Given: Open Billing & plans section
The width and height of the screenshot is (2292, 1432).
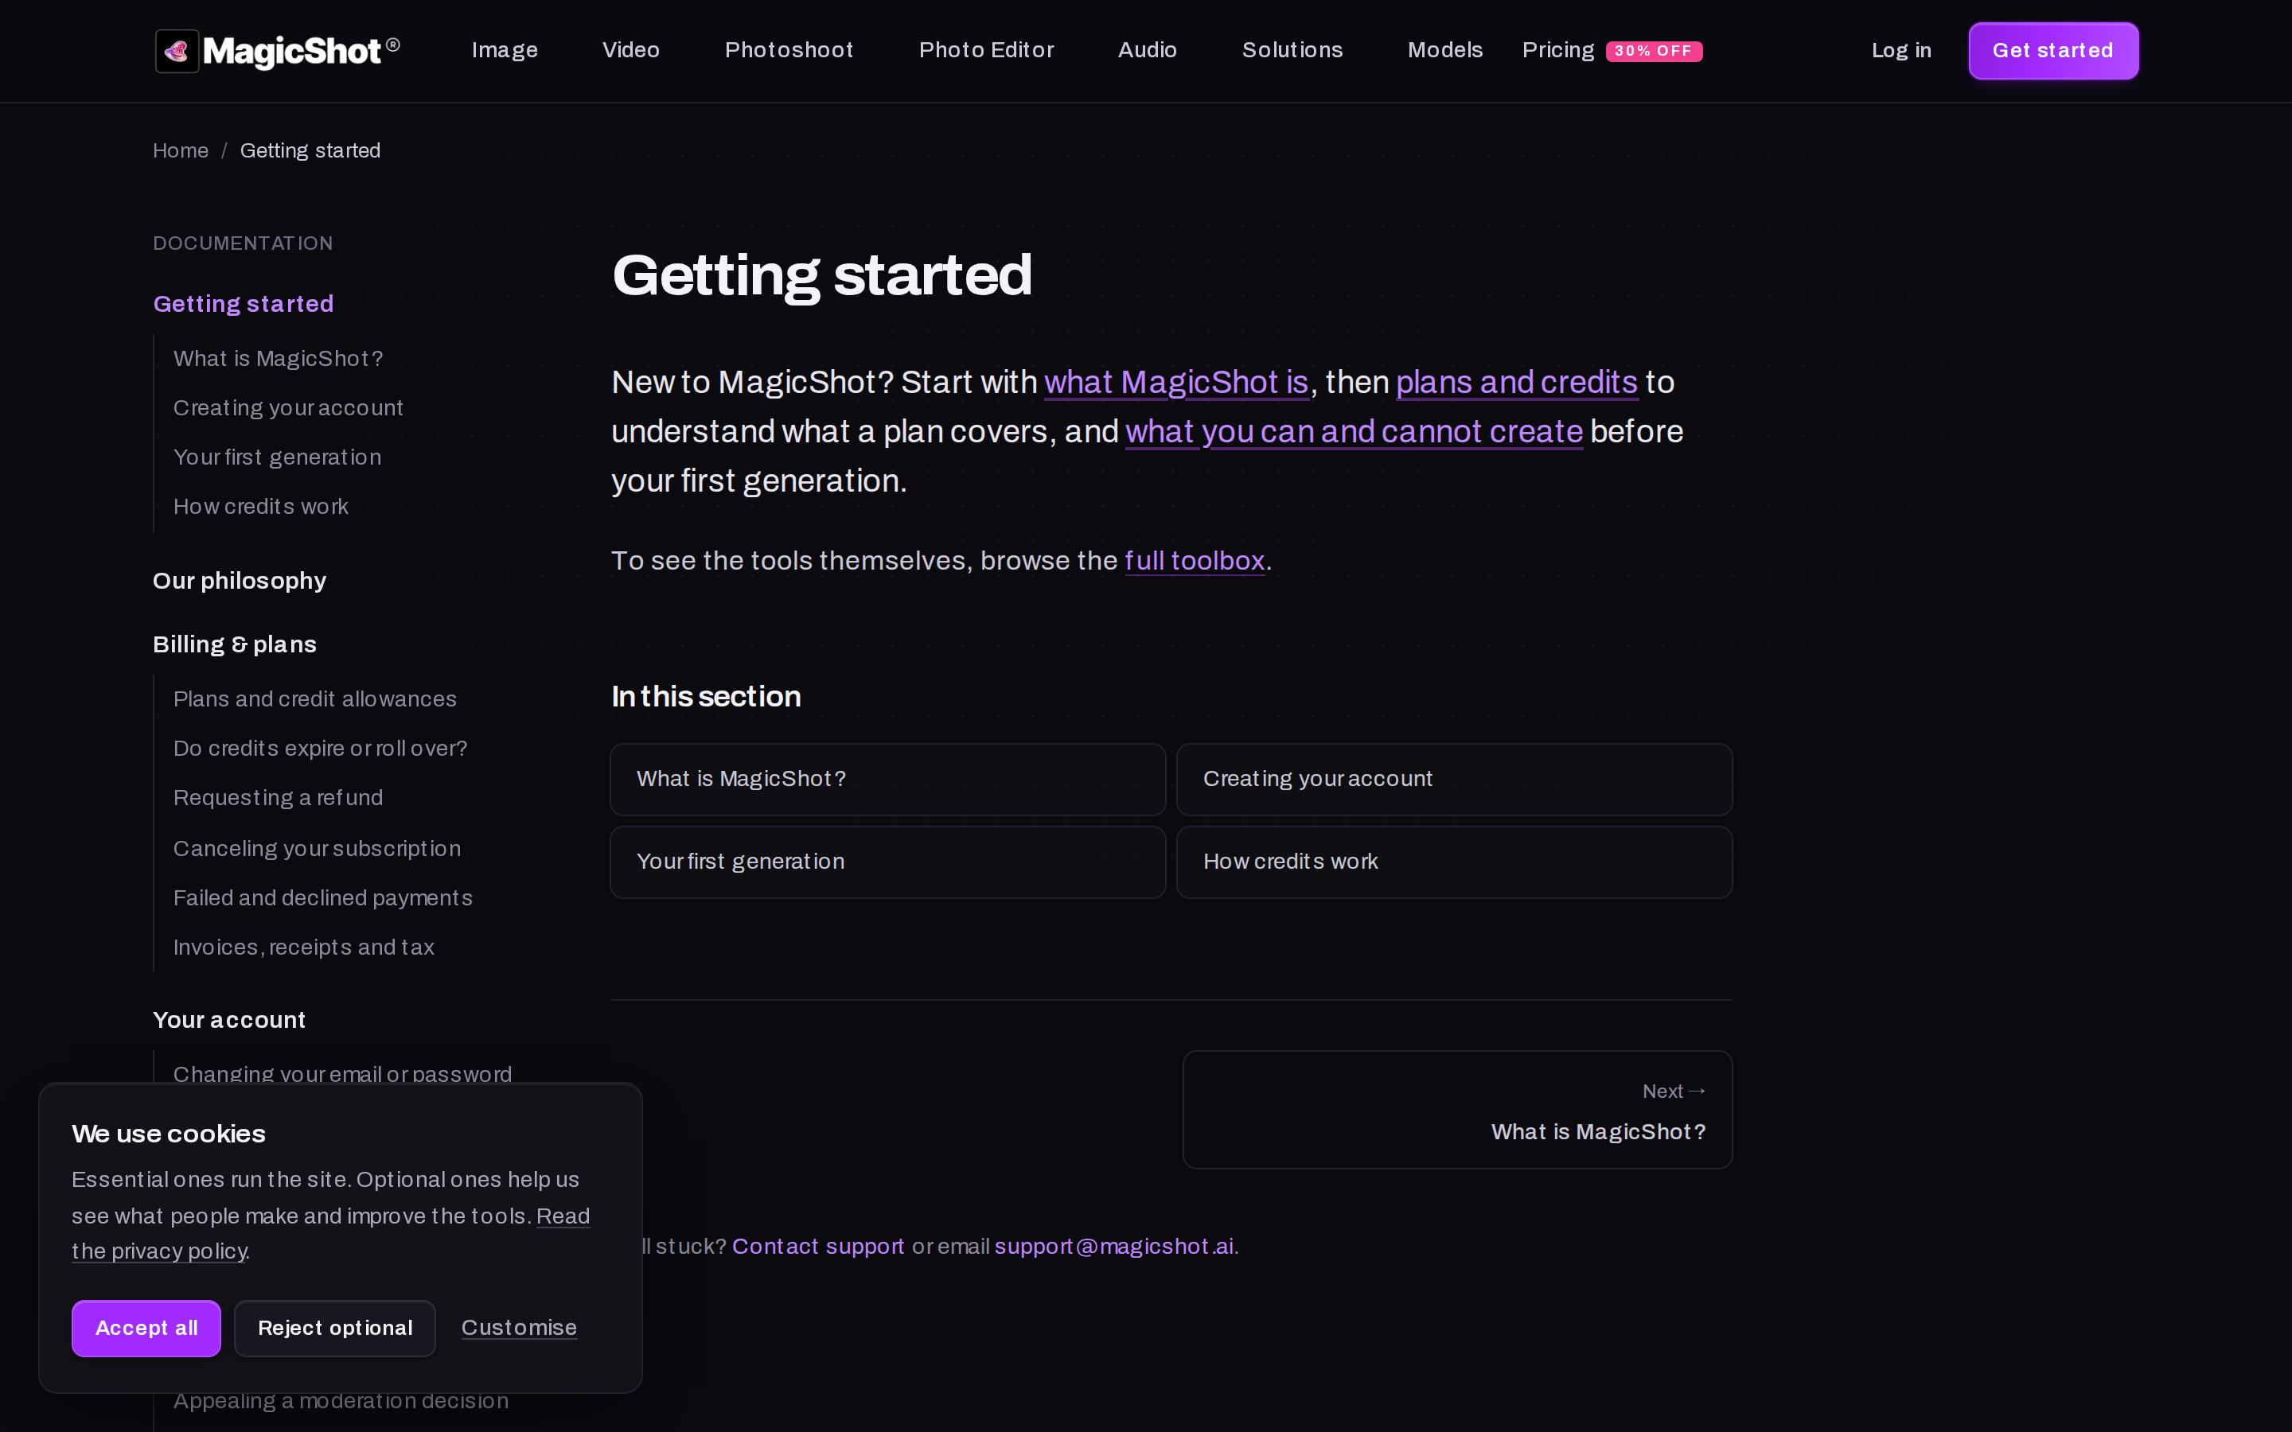Looking at the screenshot, I should point(235,644).
